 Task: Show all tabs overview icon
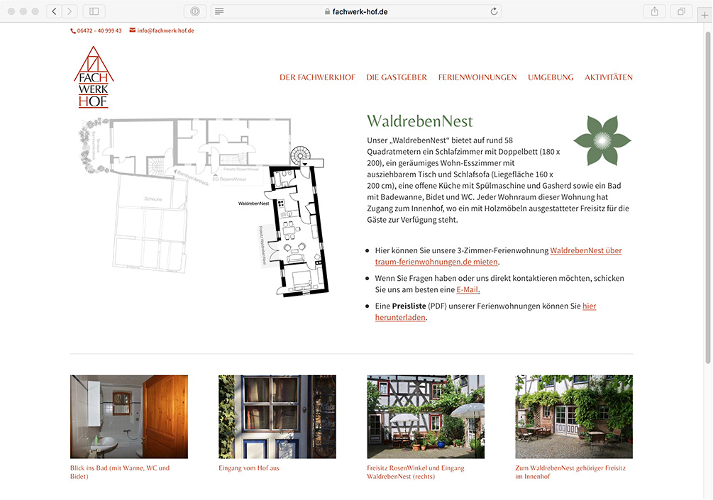[681, 11]
